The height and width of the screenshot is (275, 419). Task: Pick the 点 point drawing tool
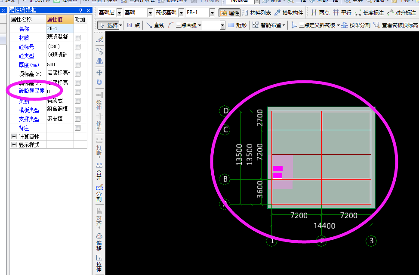pos(133,25)
